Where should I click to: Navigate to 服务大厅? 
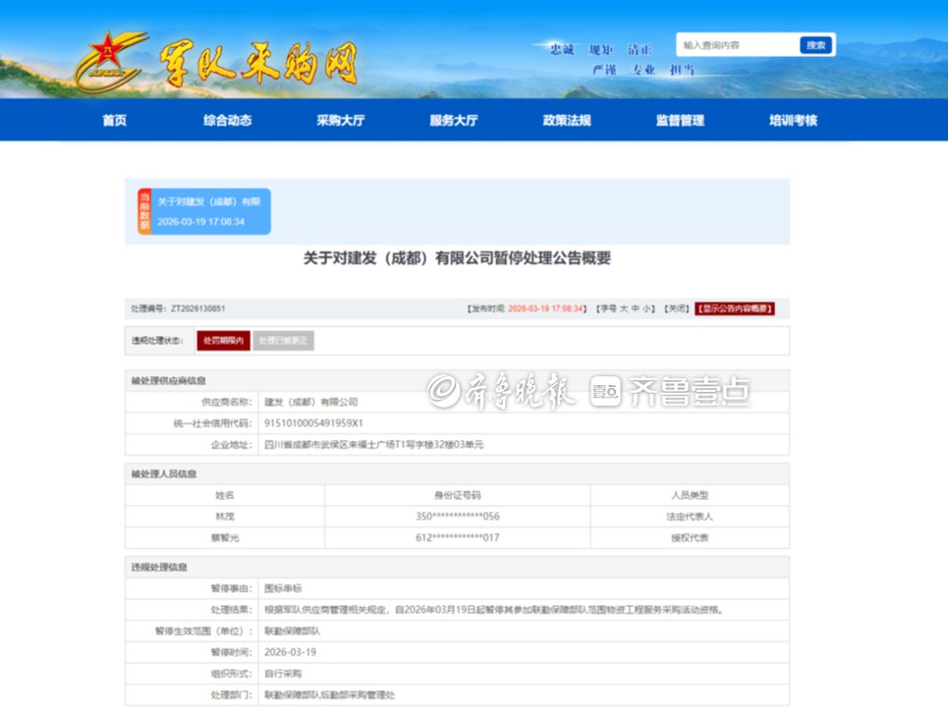[454, 121]
